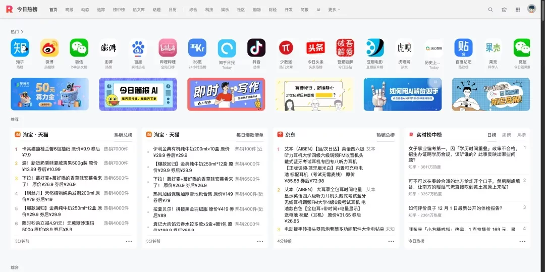Open the 微博 热搜榜 icon
Viewport: 545px width, 272px height.
[49, 48]
